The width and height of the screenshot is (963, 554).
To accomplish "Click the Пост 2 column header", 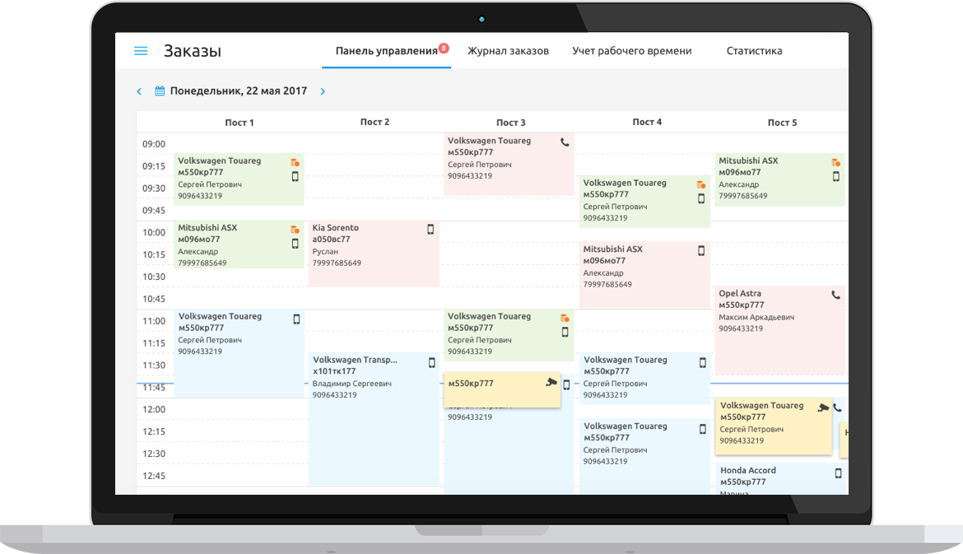I will point(374,122).
